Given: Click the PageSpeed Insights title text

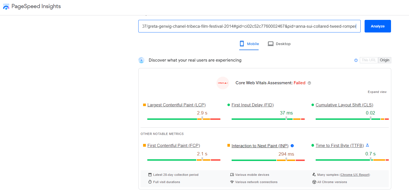Looking at the screenshot, I should (x=36, y=6).
